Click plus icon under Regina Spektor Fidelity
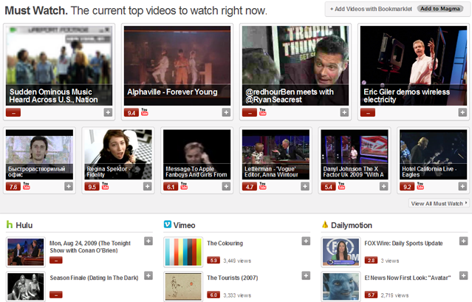The image size is (472, 302). coord(147,187)
